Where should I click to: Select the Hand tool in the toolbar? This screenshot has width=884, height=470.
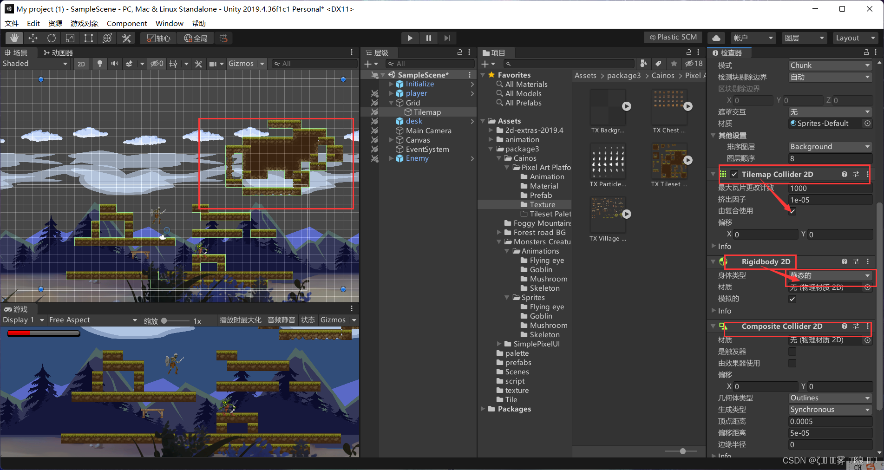click(x=14, y=38)
